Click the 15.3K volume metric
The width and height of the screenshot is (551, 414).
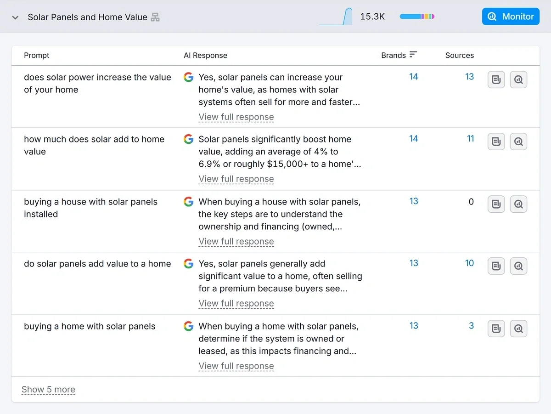[x=372, y=16]
